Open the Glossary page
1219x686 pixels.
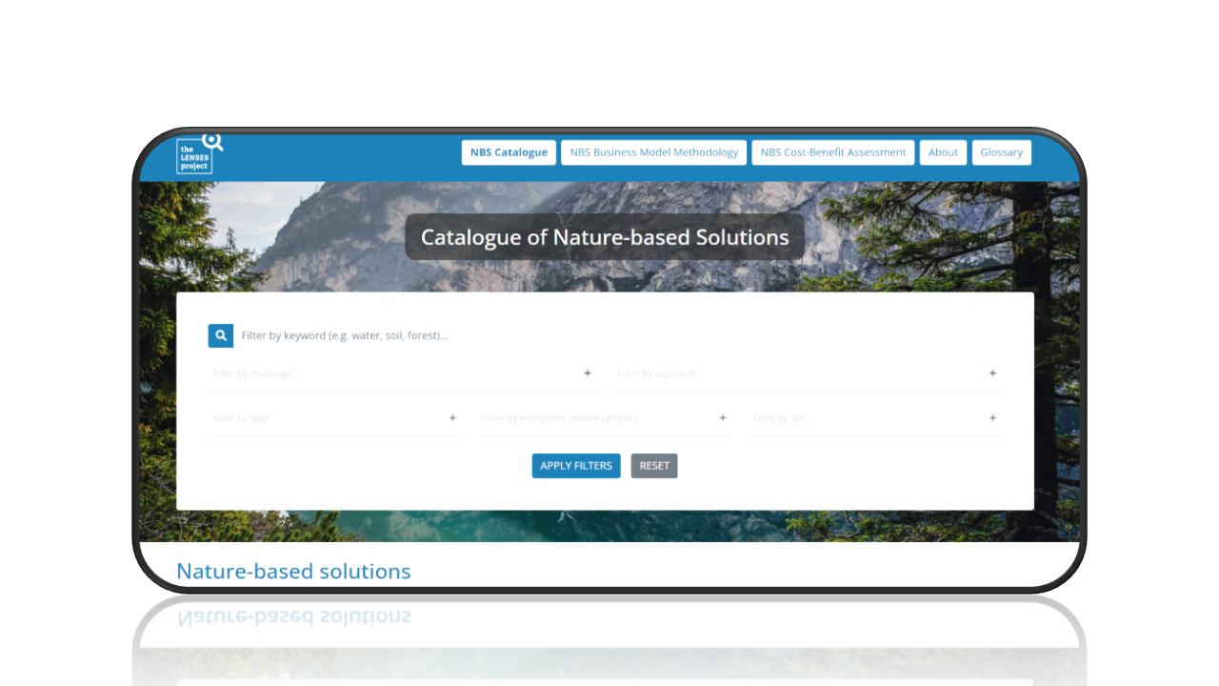pyautogui.click(x=1002, y=152)
